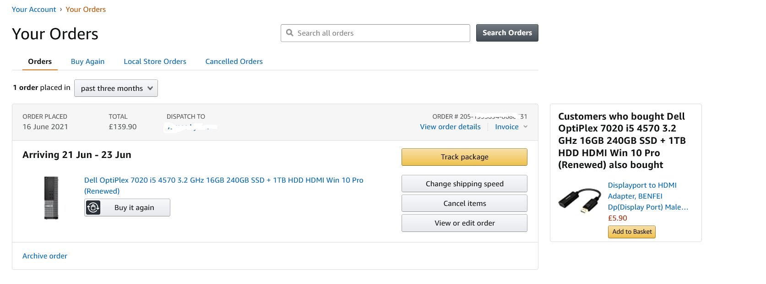
Task: Open the View order details link
Action: pyautogui.click(x=451, y=127)
